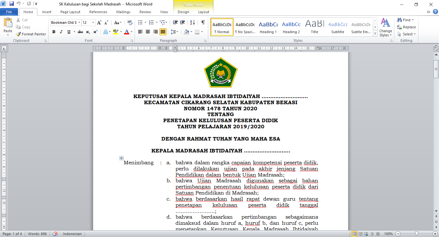
Task: Activate the Format Painter
Action: click(x=31, y=34)
